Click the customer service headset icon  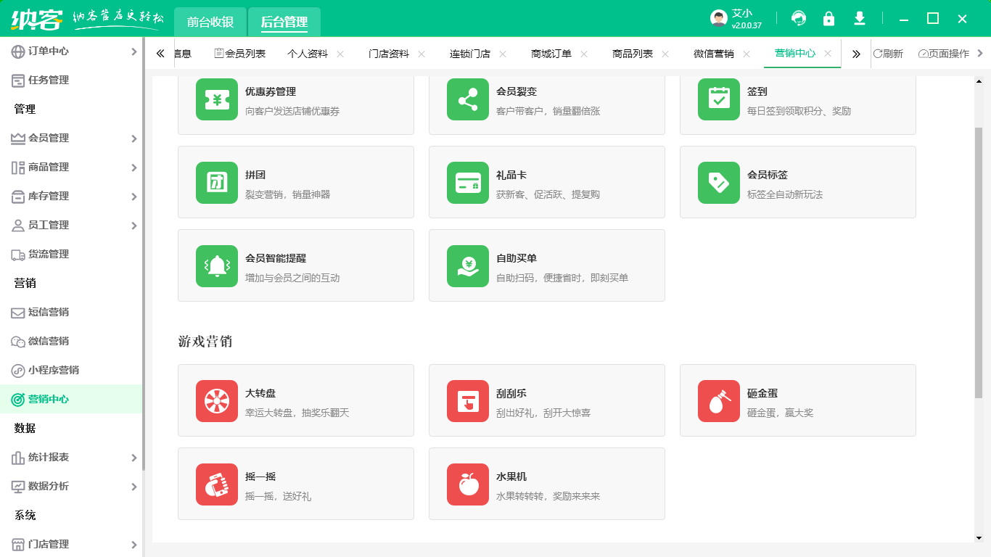pyautogui.click(x=799, y=19)
